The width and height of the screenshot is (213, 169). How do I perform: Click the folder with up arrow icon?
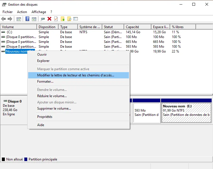click(x=63, y=19)
